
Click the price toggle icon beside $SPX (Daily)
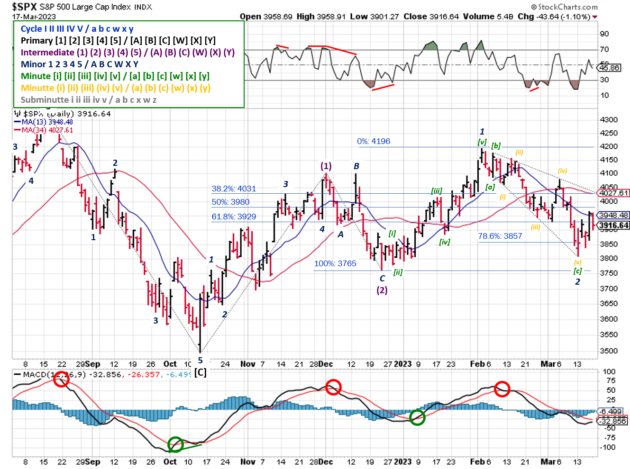[x=17, y=113]
